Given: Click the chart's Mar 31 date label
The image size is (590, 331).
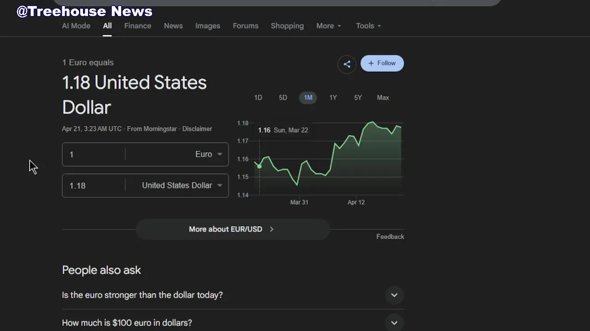Looking at the screenshot, I should (x=299, y=202).
